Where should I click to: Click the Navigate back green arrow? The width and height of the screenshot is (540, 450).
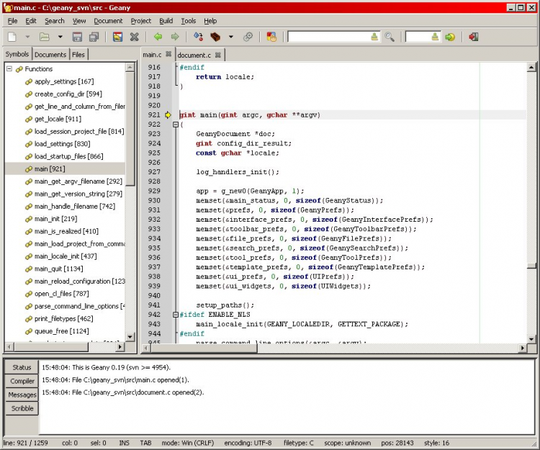point(158,37)
